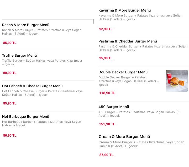Click the 89,90 TL Truffle price
This screenshot has height=167, width=189.
(x=10, y=73)
